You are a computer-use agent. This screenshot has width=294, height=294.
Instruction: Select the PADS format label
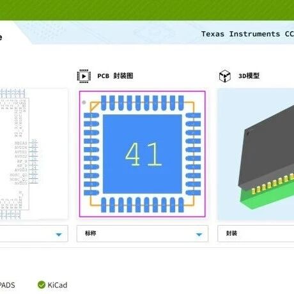[7, 285]
